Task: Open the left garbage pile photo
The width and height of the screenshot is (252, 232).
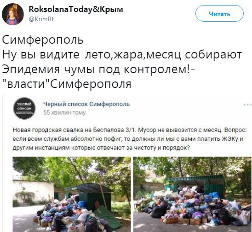Action: pos(72,194)
